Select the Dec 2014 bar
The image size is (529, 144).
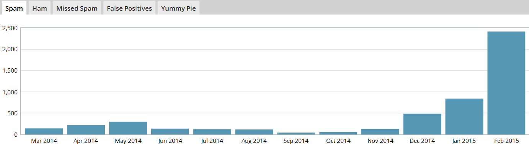pyautogui.click(x=422, y=124)
